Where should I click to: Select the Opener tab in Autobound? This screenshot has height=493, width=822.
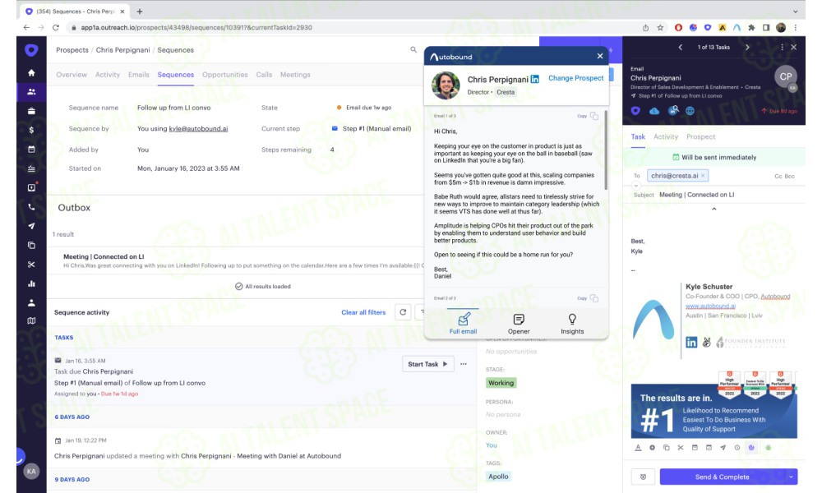tap(519, 324)
